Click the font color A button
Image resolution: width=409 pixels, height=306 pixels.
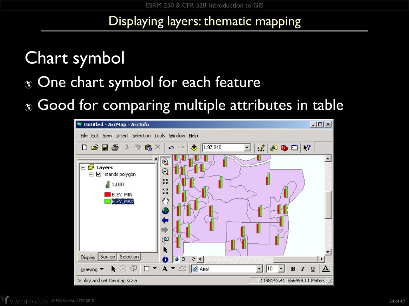(326, 269)
